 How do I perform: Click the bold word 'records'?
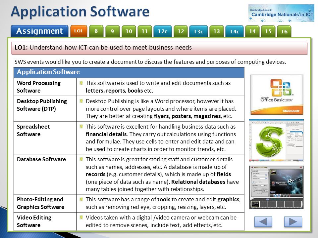pos(95,174)
